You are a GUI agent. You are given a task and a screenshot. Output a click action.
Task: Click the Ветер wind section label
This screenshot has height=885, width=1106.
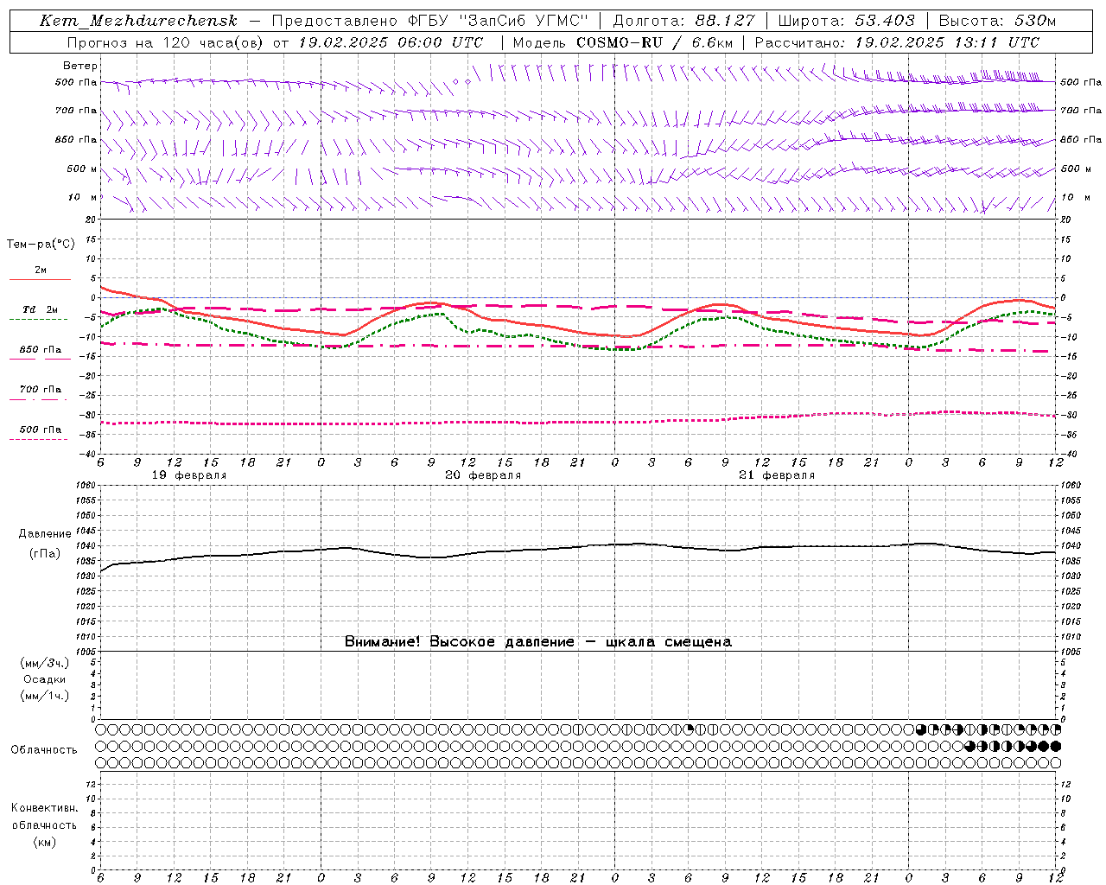[x=80, y=66]
